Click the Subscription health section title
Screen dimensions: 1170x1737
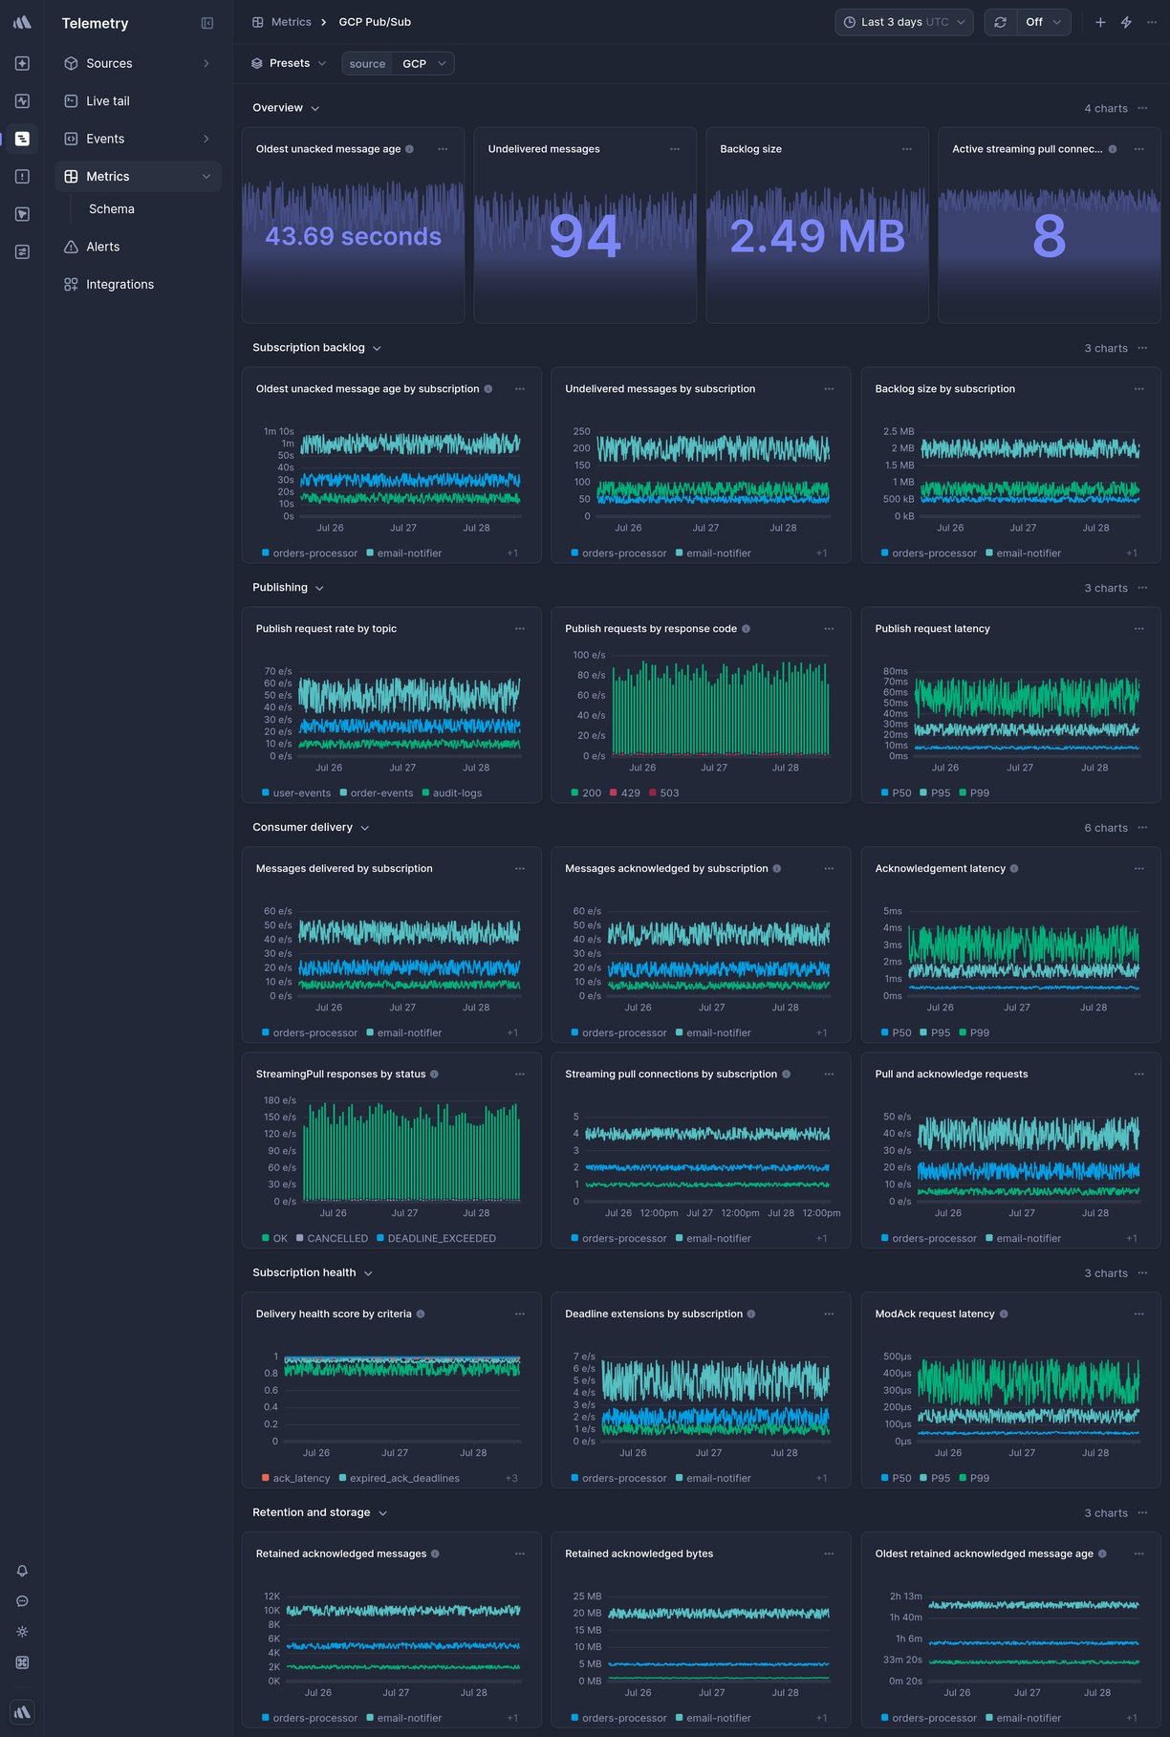point(304,1273)
